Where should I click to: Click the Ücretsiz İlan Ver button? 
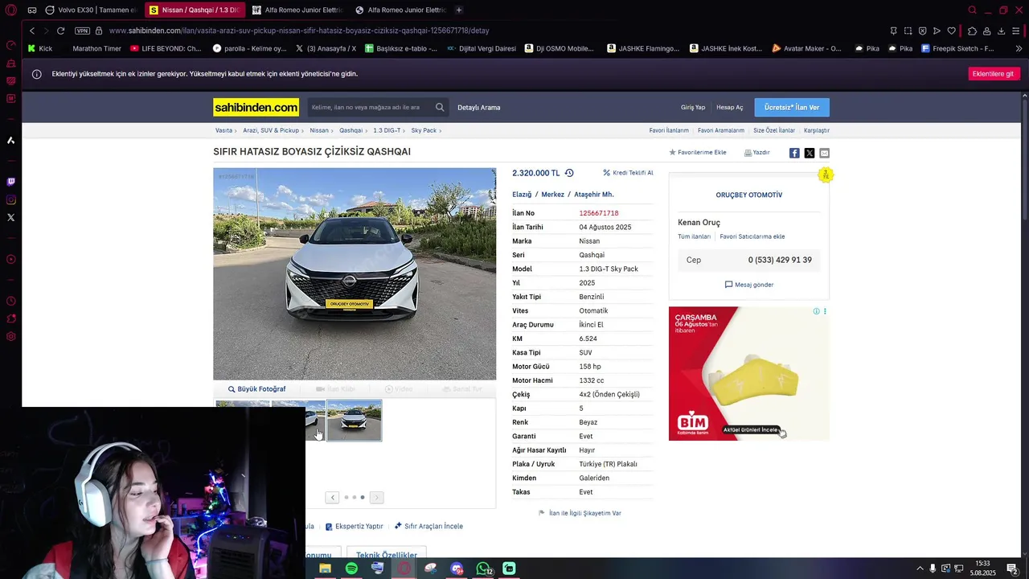792,107
